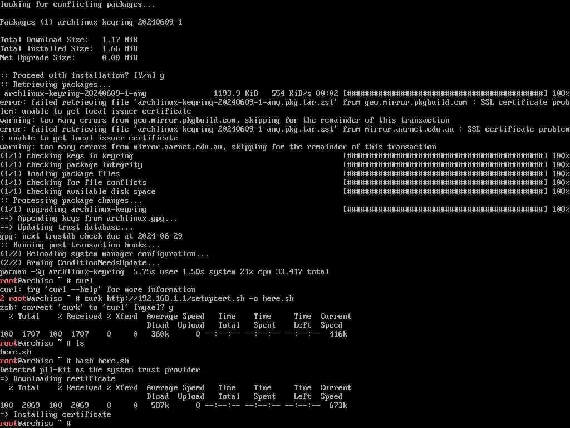Screen dimensions: 570x428
Task: Select the 'Total Installed Size: 1.66 MiB' line
Action: click(x=68, y=49)
